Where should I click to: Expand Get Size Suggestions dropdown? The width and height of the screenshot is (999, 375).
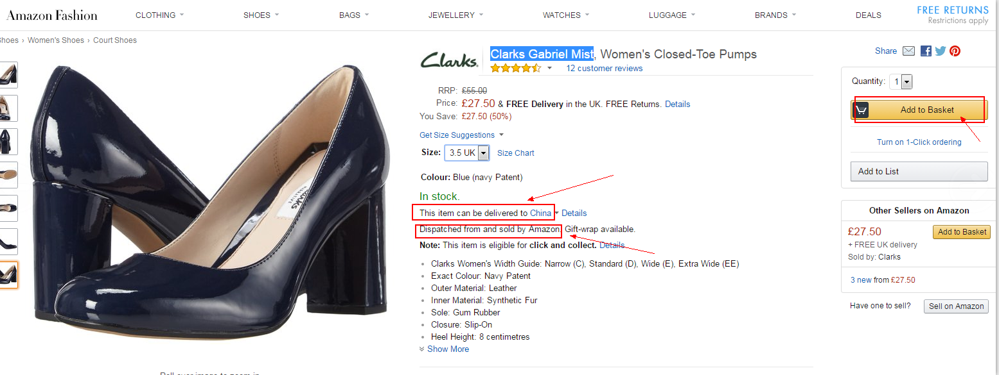pos(462,135)
